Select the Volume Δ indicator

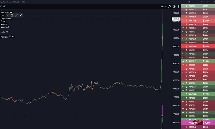tap(5, 27)
